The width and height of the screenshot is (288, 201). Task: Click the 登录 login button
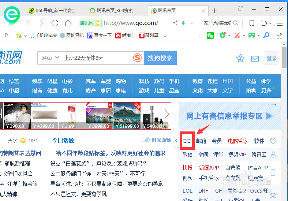(x=272, y=58)
